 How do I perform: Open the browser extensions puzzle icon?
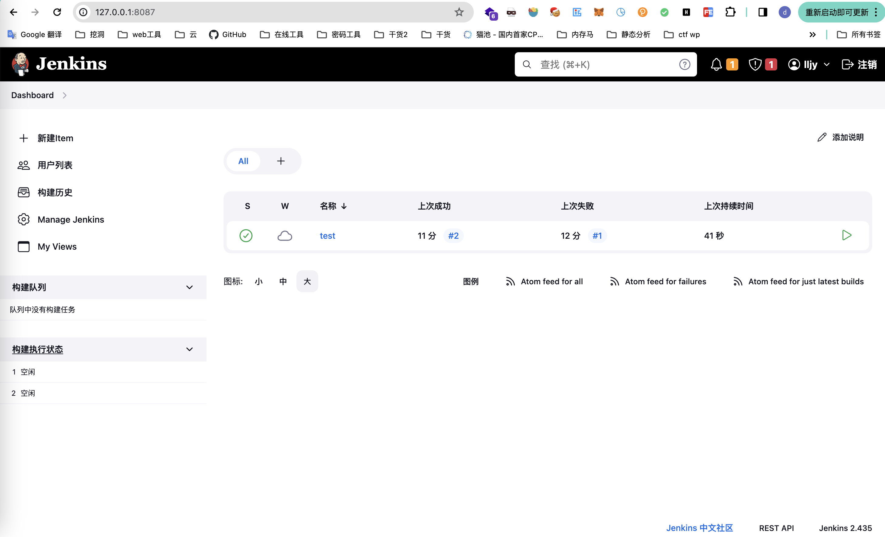click(x=730, y=12)
